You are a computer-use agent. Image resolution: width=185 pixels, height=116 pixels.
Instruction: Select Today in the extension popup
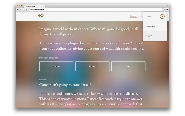click(155, 17)
